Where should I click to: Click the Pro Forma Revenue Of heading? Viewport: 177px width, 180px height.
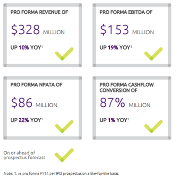(39, 12)
